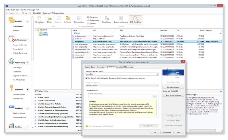This screenshot has width=228, height=140.
Task: Open Vorlagen under Projekte
Action: (16, 30)
